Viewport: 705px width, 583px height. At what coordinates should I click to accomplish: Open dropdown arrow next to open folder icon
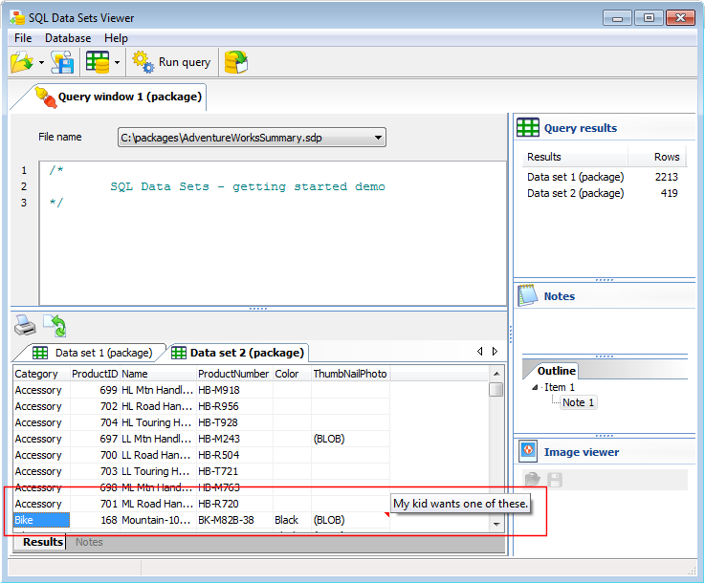tap(42, 64)
